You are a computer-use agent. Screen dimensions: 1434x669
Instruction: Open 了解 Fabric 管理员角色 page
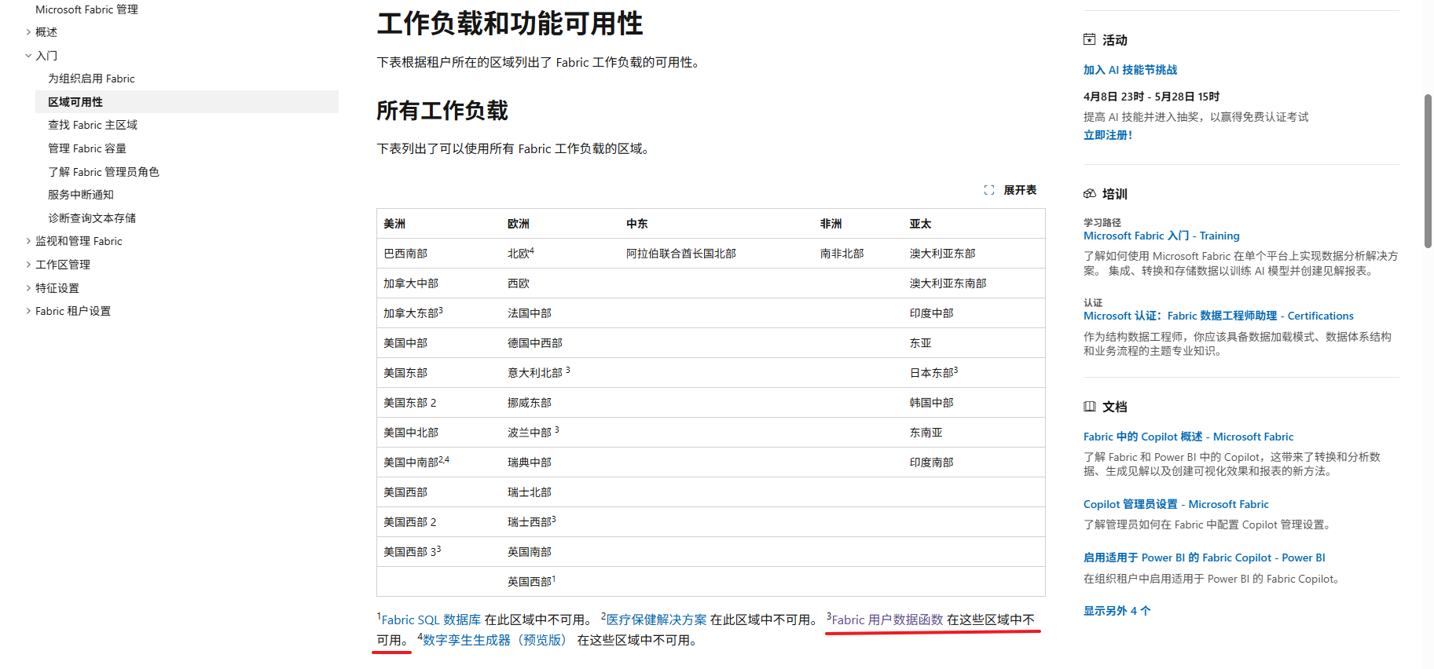click(104, 172)
